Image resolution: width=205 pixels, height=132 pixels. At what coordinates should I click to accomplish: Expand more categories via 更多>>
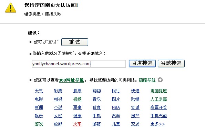(x=158, y=124)
